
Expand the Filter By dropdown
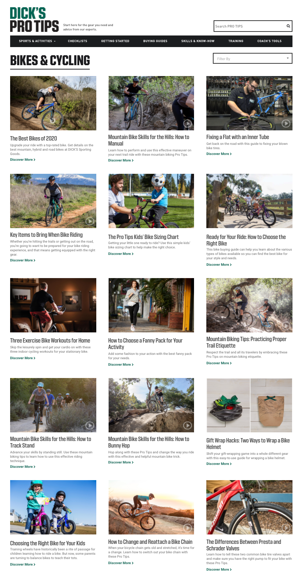click(x=252, y=58)
